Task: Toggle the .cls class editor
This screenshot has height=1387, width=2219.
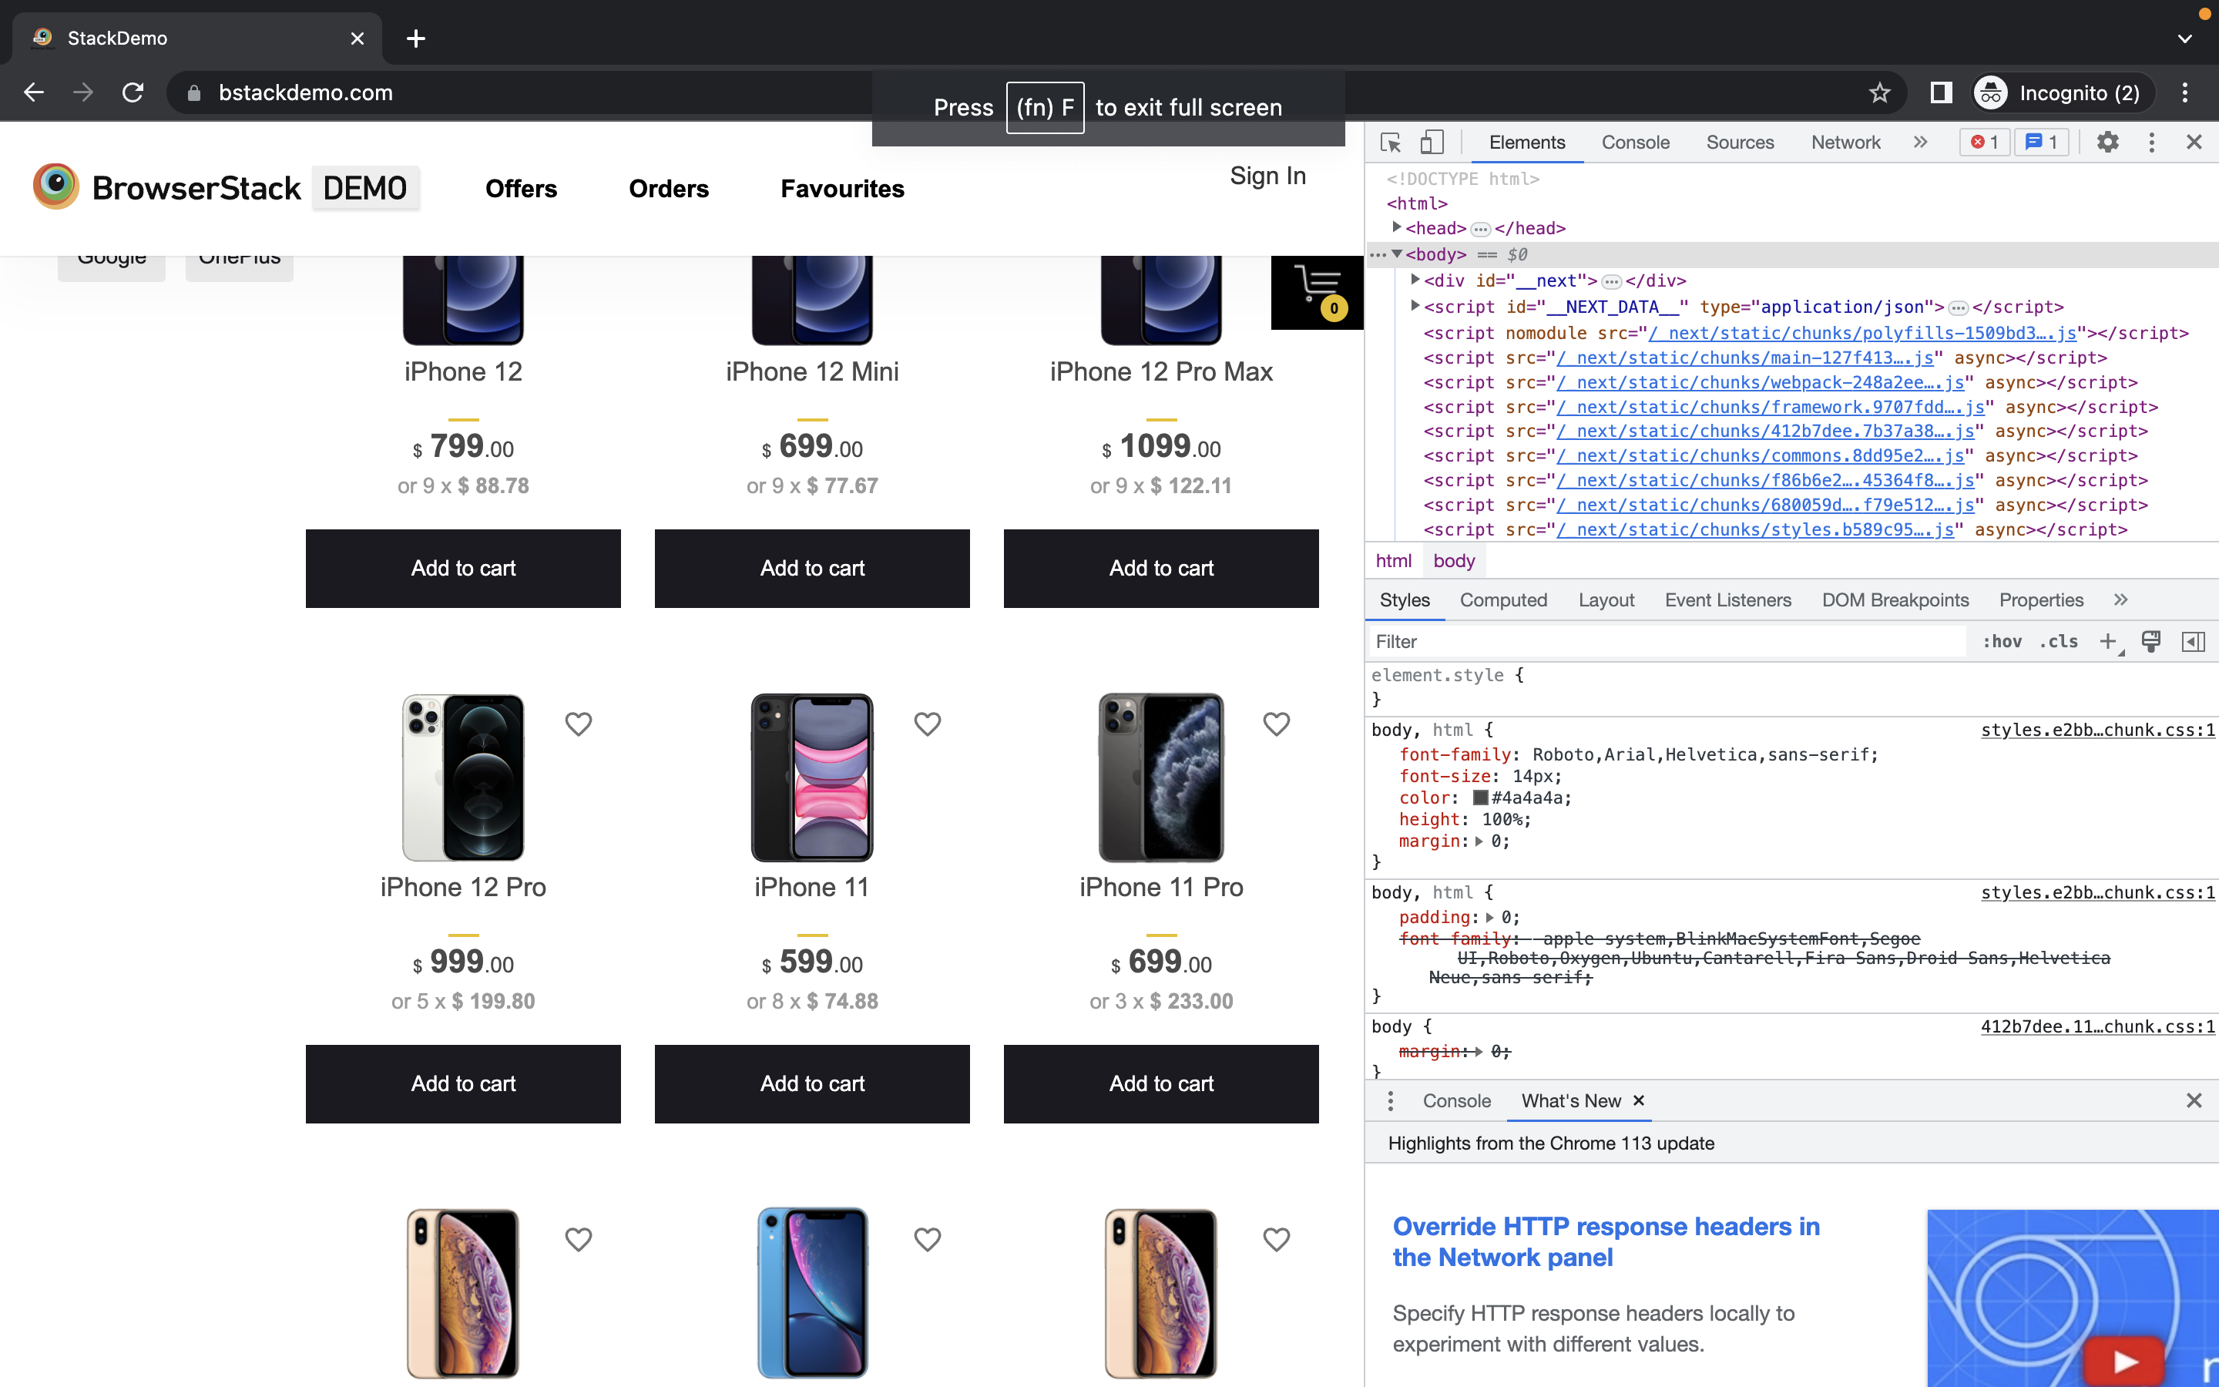Action: [x=2061, y=641]
